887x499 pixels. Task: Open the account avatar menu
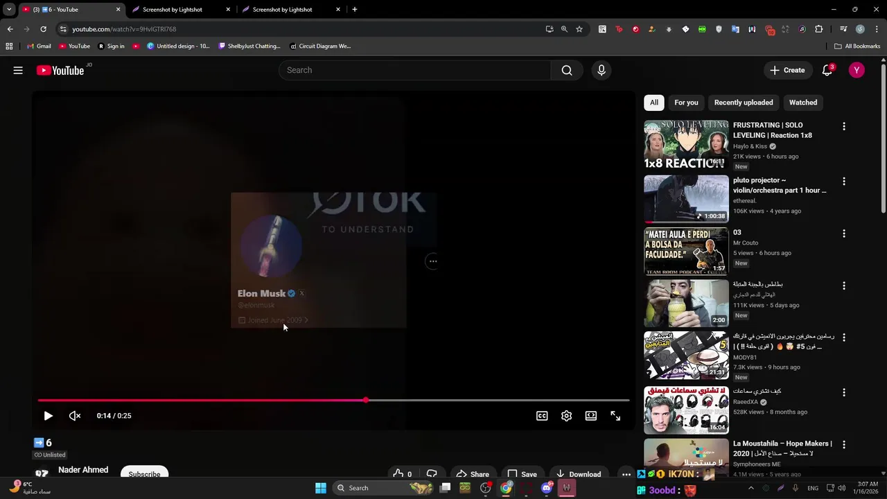[857, 70]
